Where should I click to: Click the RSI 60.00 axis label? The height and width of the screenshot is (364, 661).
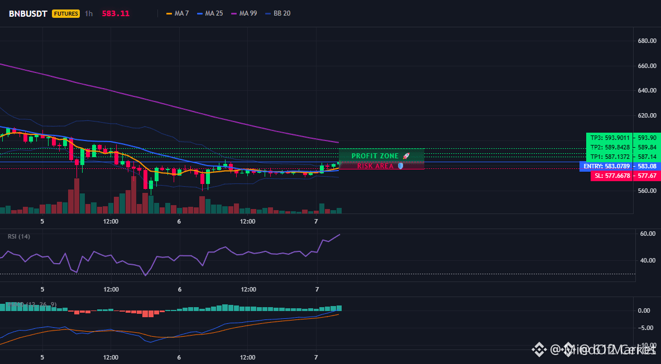point(648,234)
